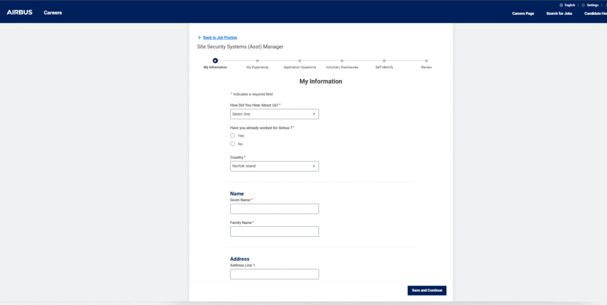Open the Careers Page link in header
Screen dimensions: 607x305
tap(523, 14)
